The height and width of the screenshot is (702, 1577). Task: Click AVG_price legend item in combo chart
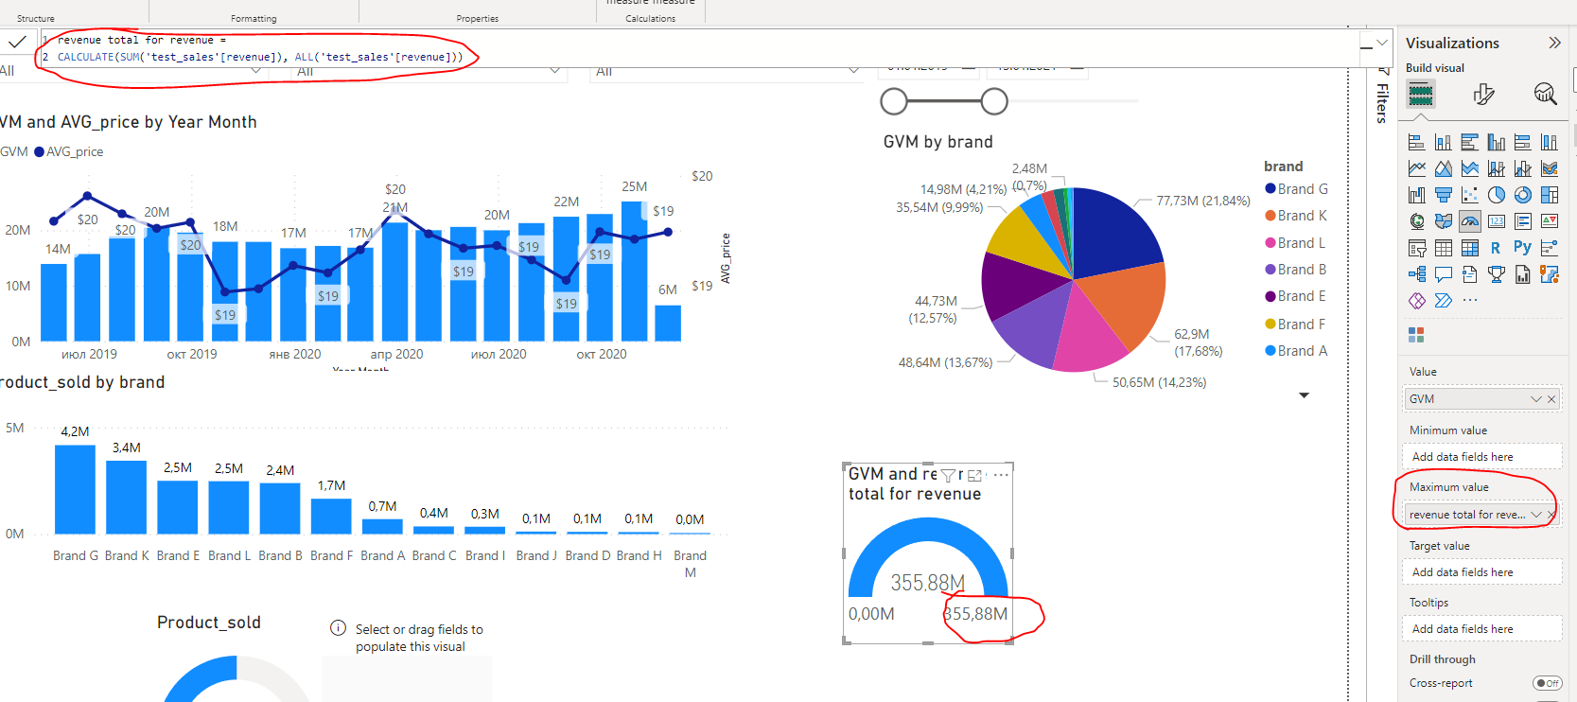click(x=69, y=151)
